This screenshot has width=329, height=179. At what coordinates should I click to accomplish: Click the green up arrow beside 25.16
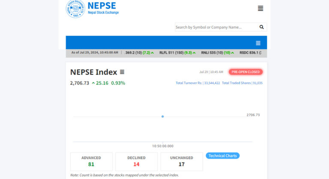point(93,83)
